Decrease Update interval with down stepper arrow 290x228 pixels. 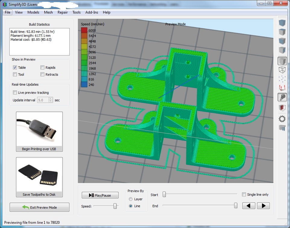(50, 101)
